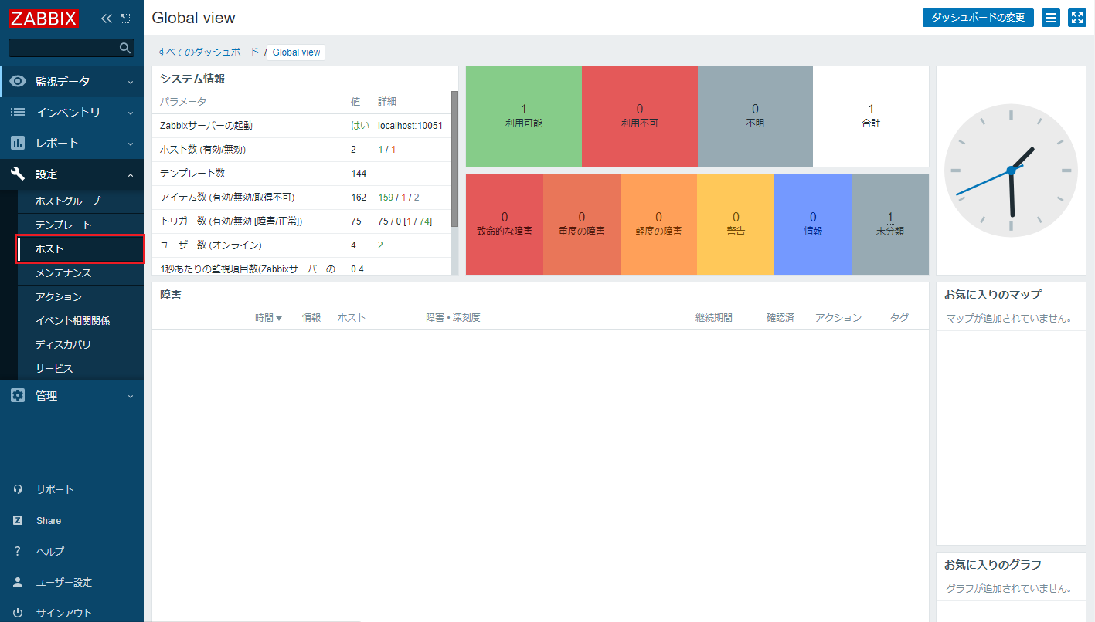Click Global view breadcrumb
This screenshot has height=622, width=1095.
tap(296, 52)
